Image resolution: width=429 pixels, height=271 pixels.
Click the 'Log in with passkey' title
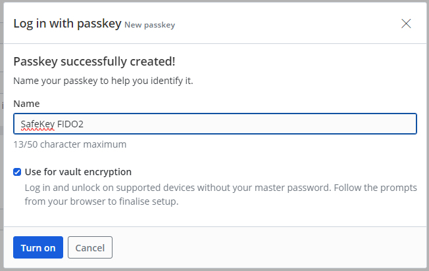[x=67, y=24]
